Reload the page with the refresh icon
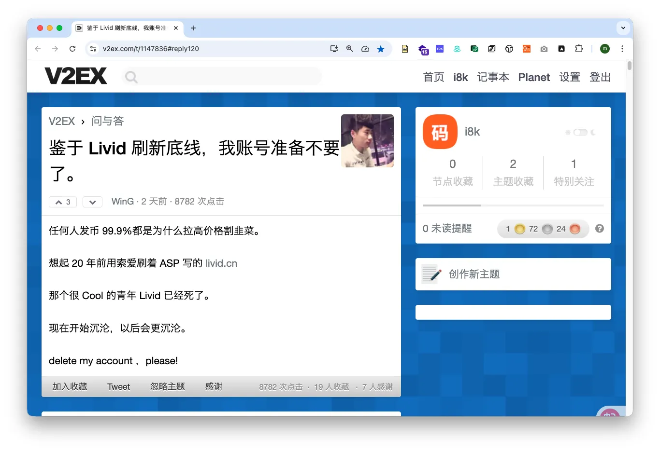This screenshot has width=660, height=452. 72,49
